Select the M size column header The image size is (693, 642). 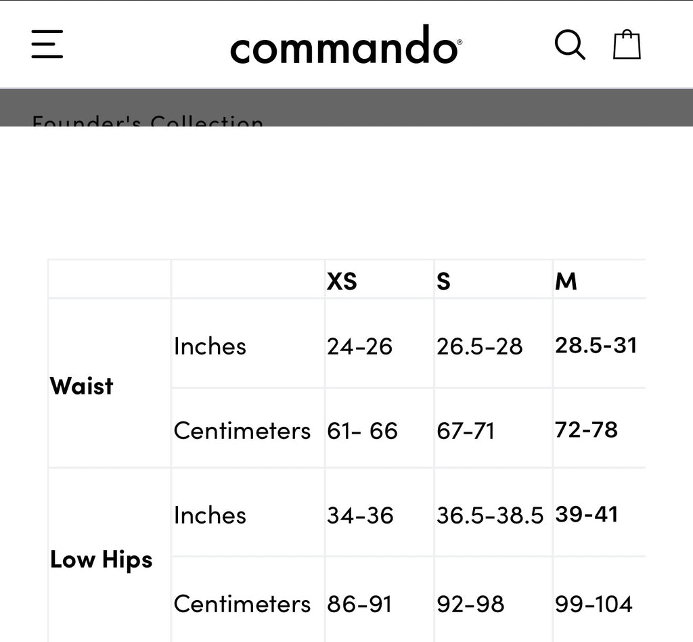[x=566, y=281]
